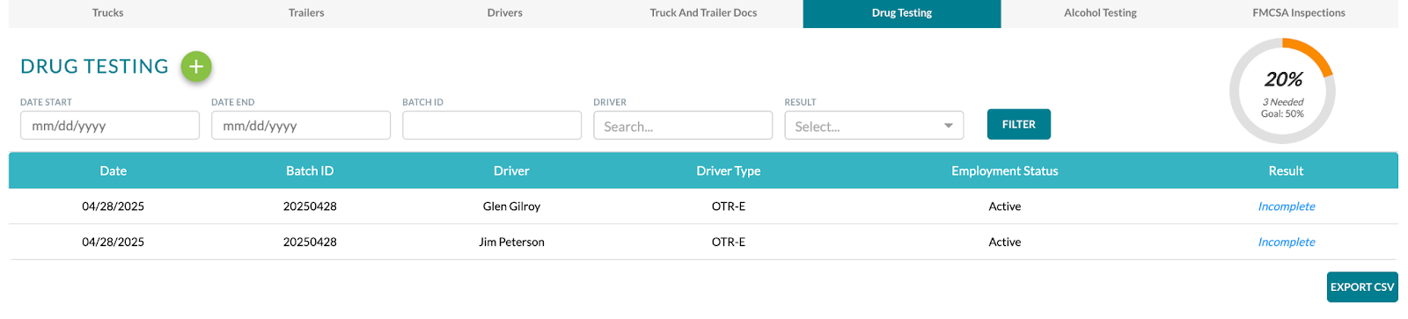Select driver name Jim Peterson
Viewport: 1408px width, 319px height.
[x=511, y=242]
